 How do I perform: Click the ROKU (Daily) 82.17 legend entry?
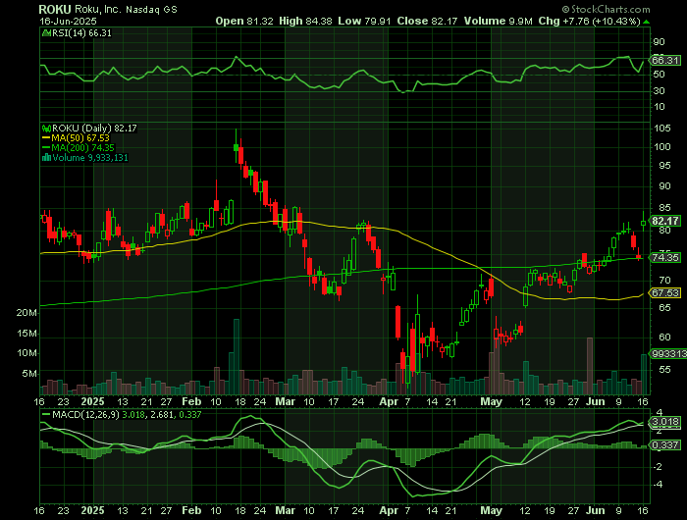click(x=94, y=129)
